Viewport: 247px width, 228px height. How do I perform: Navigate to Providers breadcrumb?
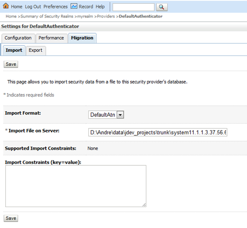pos(106,16)
